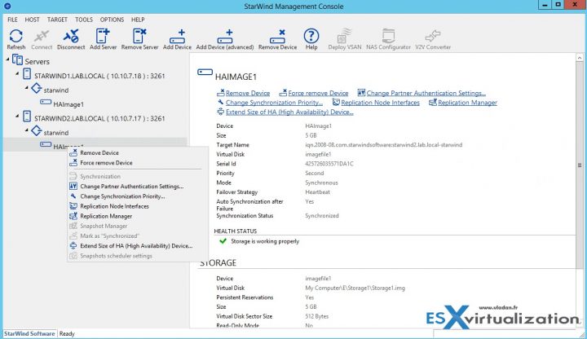This screenshot has height=339, width=587.
Task: Click the Connect toolbar icon
Action: click(42, 37)
